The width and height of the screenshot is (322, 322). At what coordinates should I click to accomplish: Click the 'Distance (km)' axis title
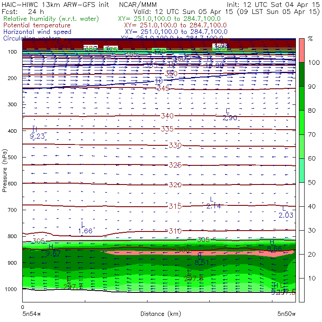161,314
